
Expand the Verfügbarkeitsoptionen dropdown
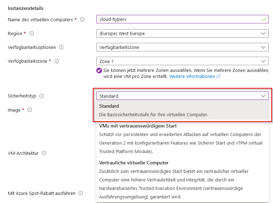(x=182, y=47)
